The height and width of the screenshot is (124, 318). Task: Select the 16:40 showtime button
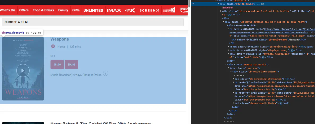point(57,65)
